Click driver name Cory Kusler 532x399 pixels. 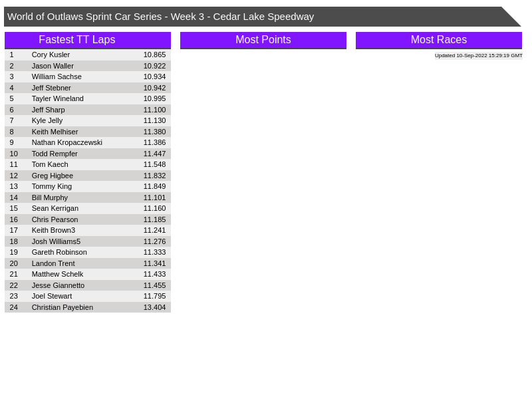pos(51,55)
